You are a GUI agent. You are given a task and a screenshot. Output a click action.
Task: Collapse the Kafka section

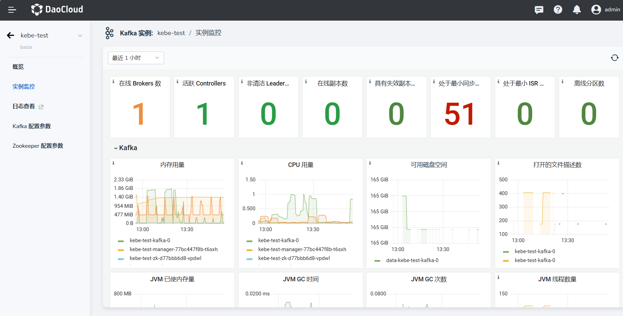click(116, 148)
